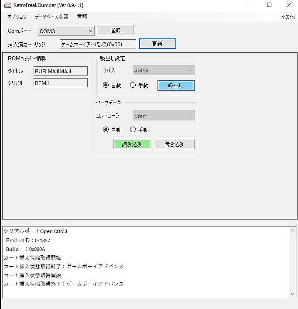This screenshot has height=309, width=298.
Task: Click the タイトル field PURIMAJIMAJI
Action: click(x=61, y=71)
